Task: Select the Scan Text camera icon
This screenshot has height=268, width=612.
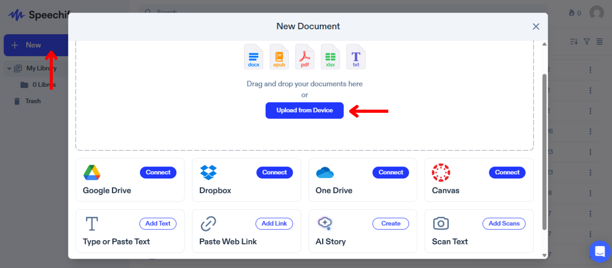Action: click(441, 223)
